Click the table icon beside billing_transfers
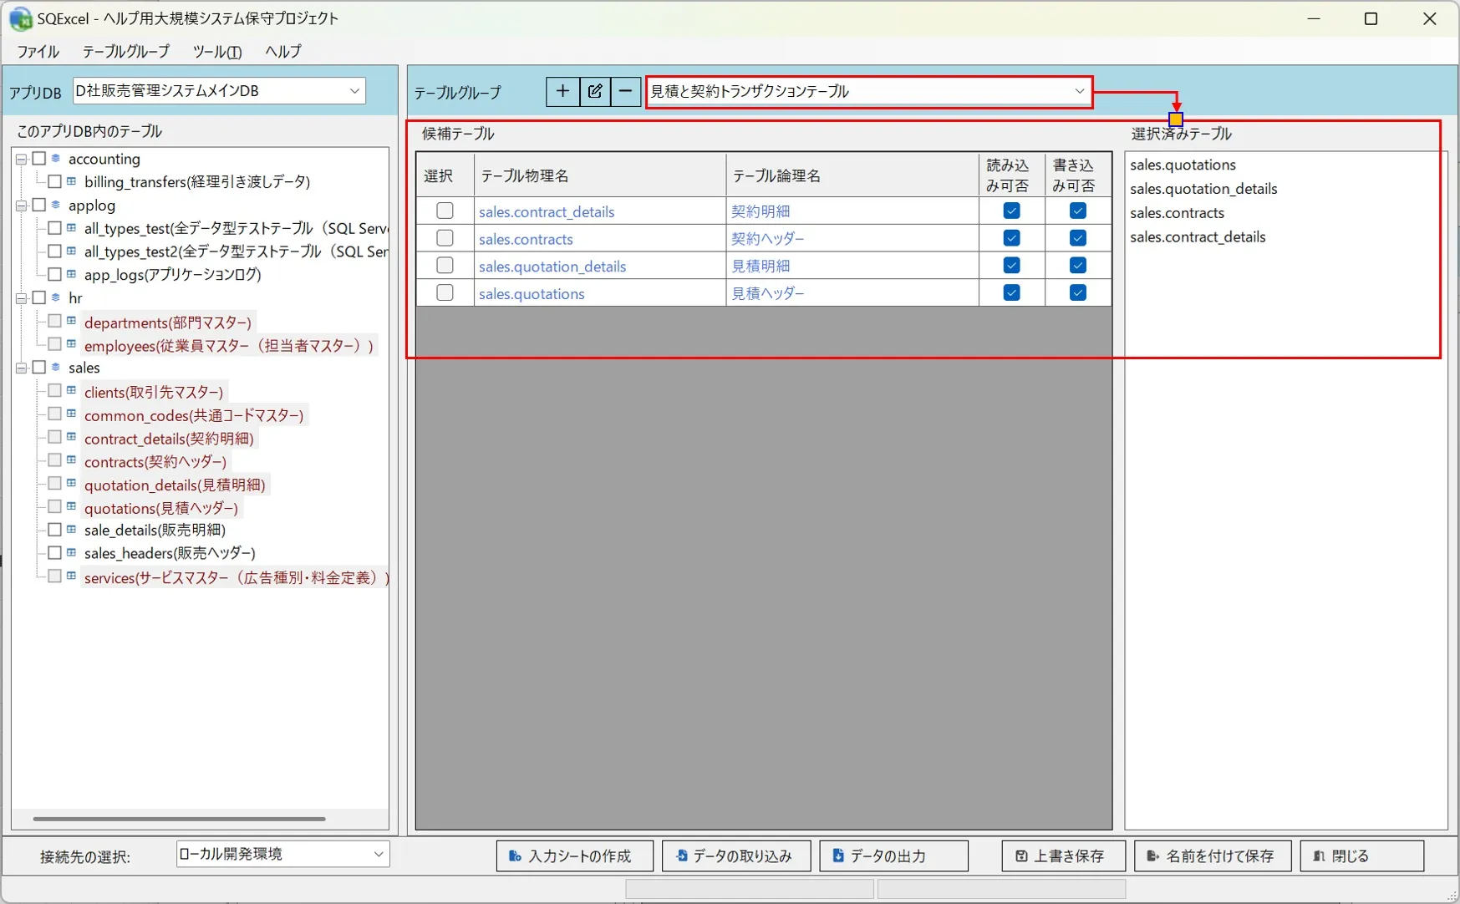This screenshot has height=904, width=1460. (72, 181)
